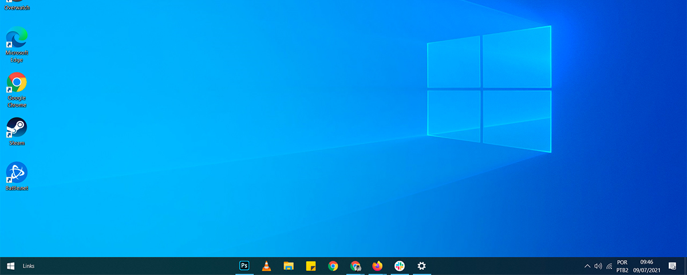687x275 pixels.
Task: Open File Explorer from the taskbar
Action: pos(289,266)
